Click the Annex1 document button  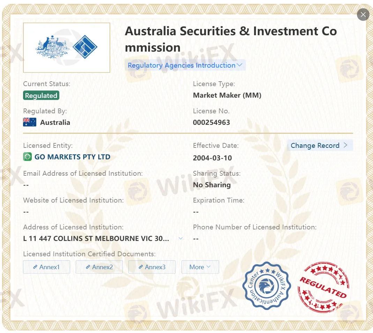click(46, 267)
